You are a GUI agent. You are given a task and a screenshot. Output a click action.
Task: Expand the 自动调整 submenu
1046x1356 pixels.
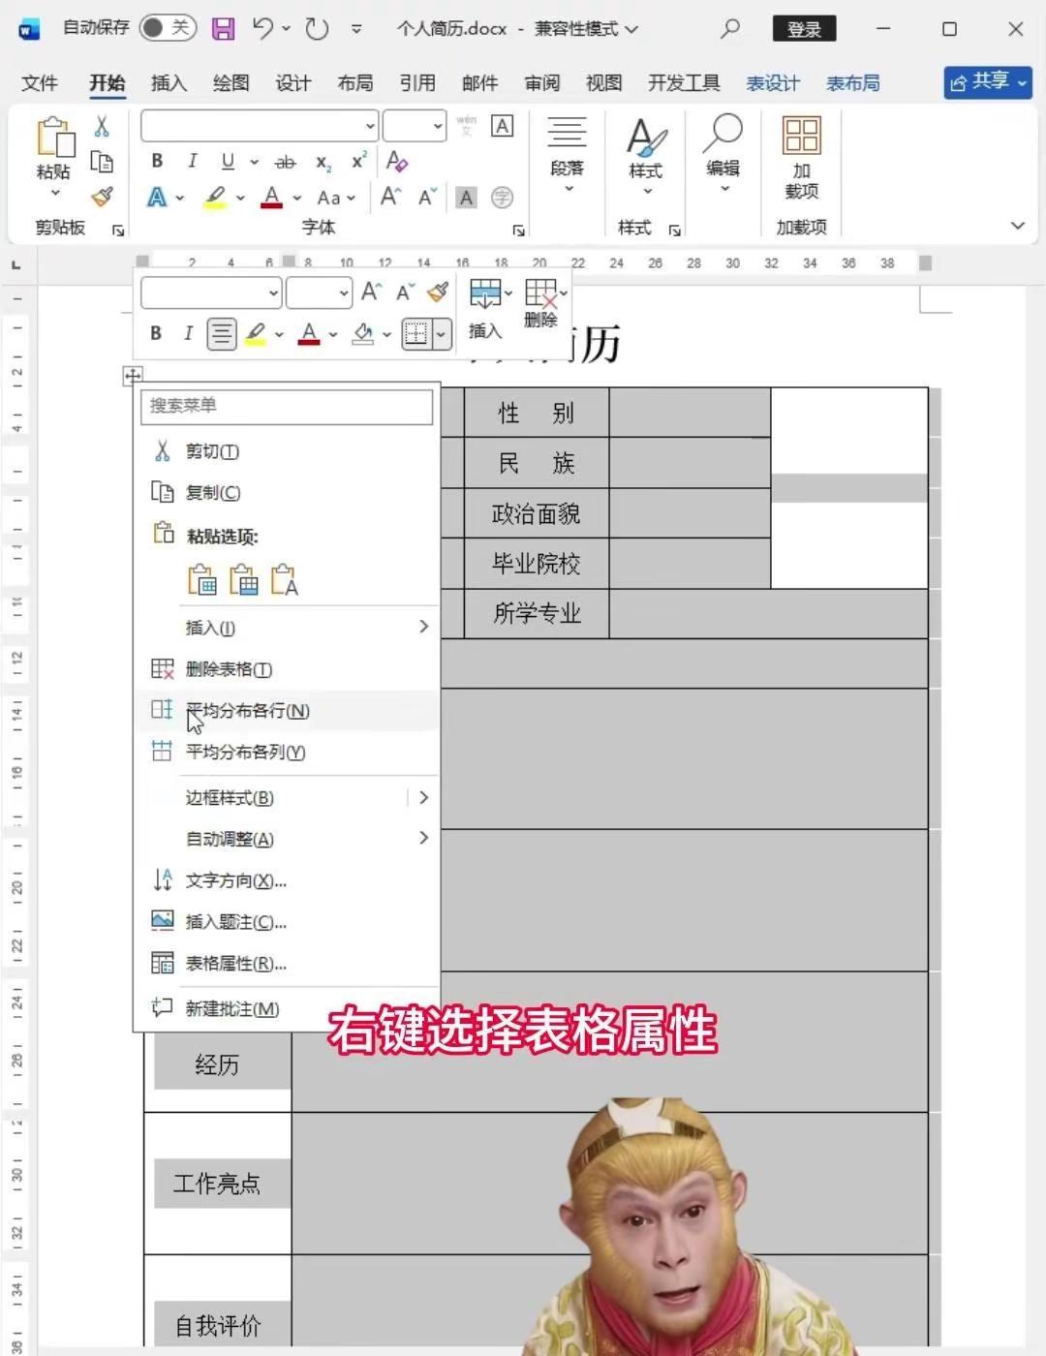pos(287,839)
